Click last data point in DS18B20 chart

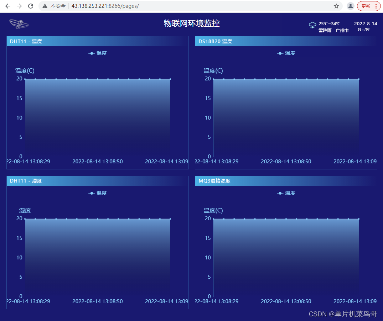point(359,79)
